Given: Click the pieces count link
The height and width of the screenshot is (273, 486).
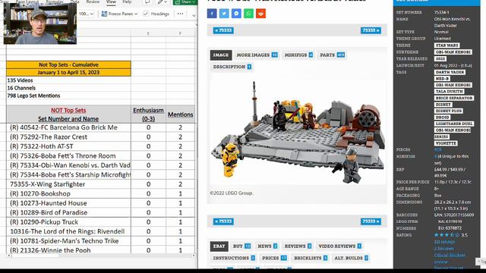Looking at the screenshot, I should click(x=437, y=149).
